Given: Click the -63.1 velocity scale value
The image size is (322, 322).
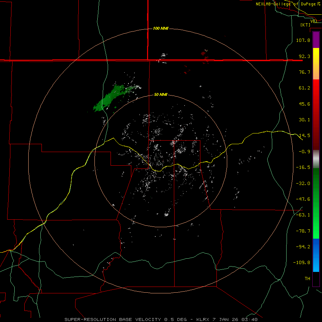Looking at the screenshot, I should coord(303,215).
